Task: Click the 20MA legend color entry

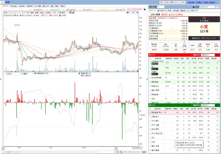Action: click(69, 10)
